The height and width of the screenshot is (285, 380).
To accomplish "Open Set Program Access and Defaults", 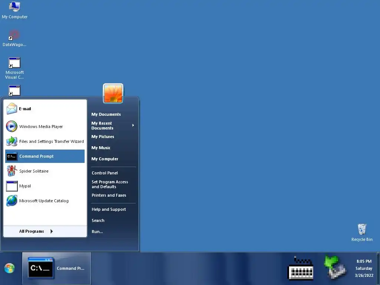I will tap(110, 184).
